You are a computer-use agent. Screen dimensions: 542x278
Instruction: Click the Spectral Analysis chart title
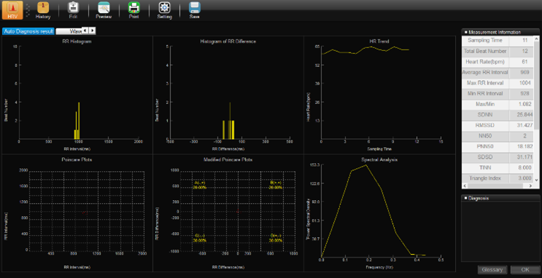coord(379,160)
